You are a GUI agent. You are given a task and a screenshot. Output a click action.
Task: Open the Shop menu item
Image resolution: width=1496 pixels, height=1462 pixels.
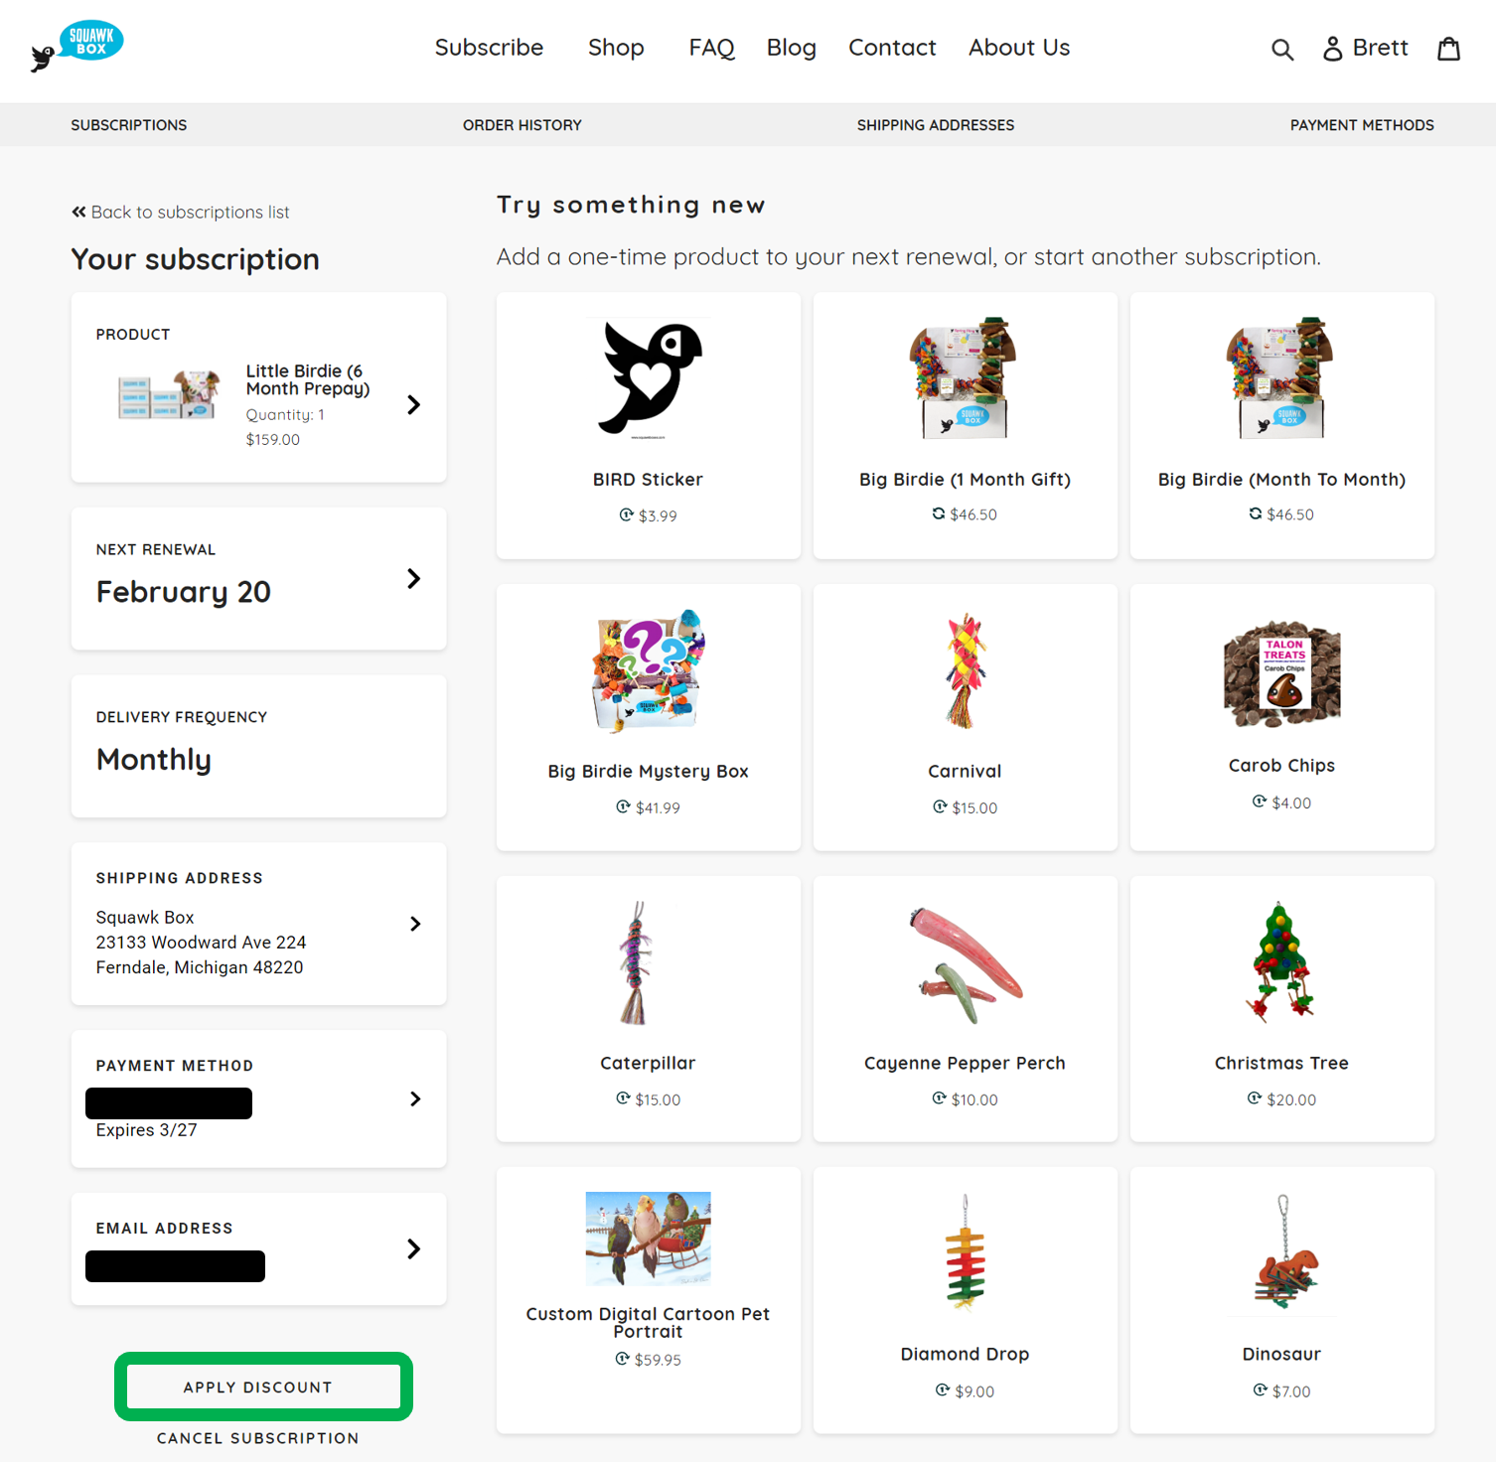616,48
